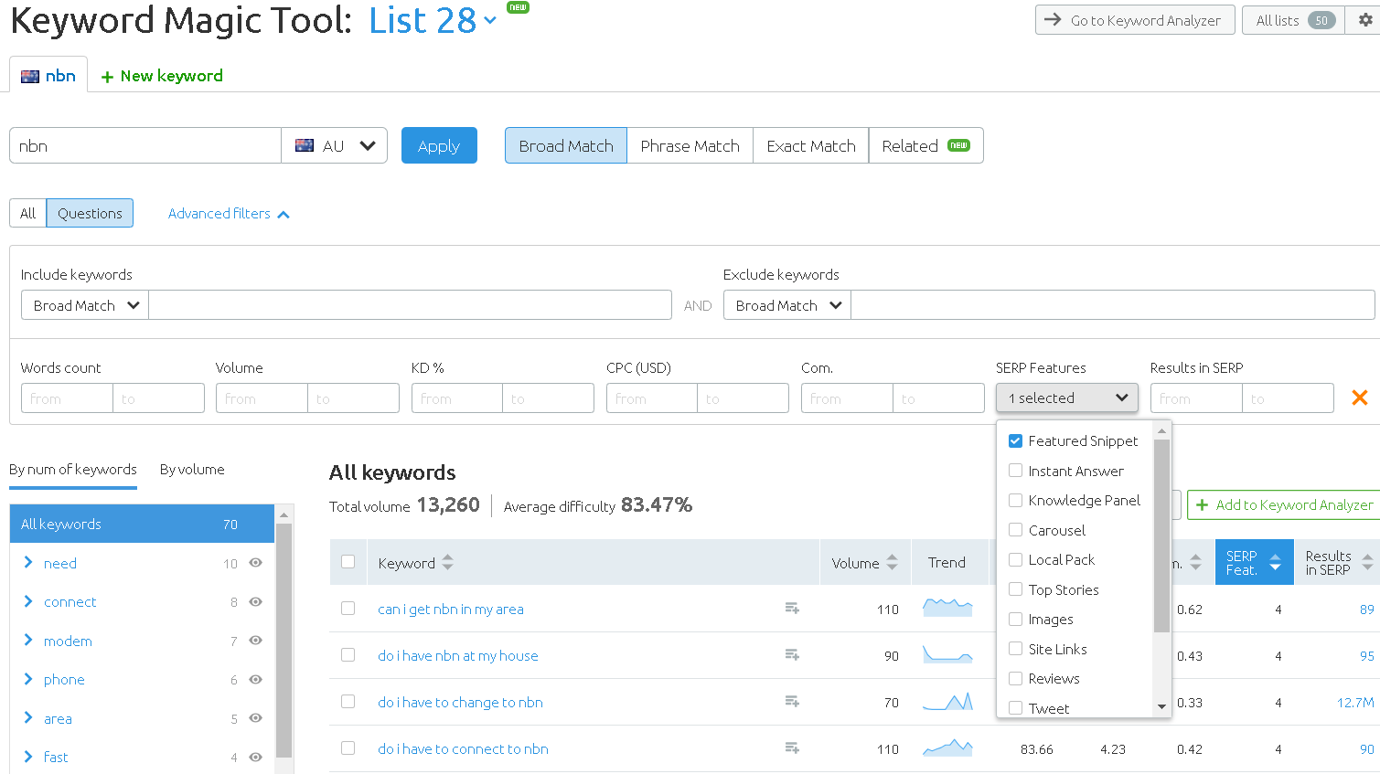
Task: Open settings gear in top bar
Action: 1364,20
